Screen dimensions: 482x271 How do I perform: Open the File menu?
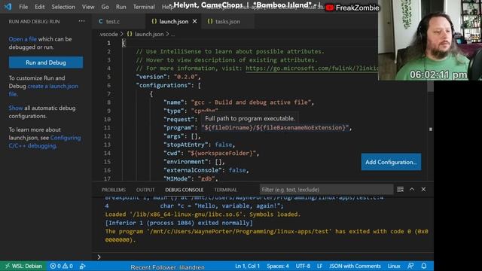[23, 7]
